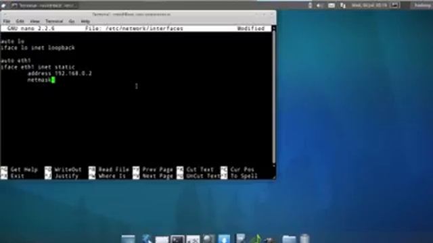Image resolution: width=433 pixels, height=243 pixels.
Task: Click the line 'iface eth1 inet static'
Action: point(38,67)
